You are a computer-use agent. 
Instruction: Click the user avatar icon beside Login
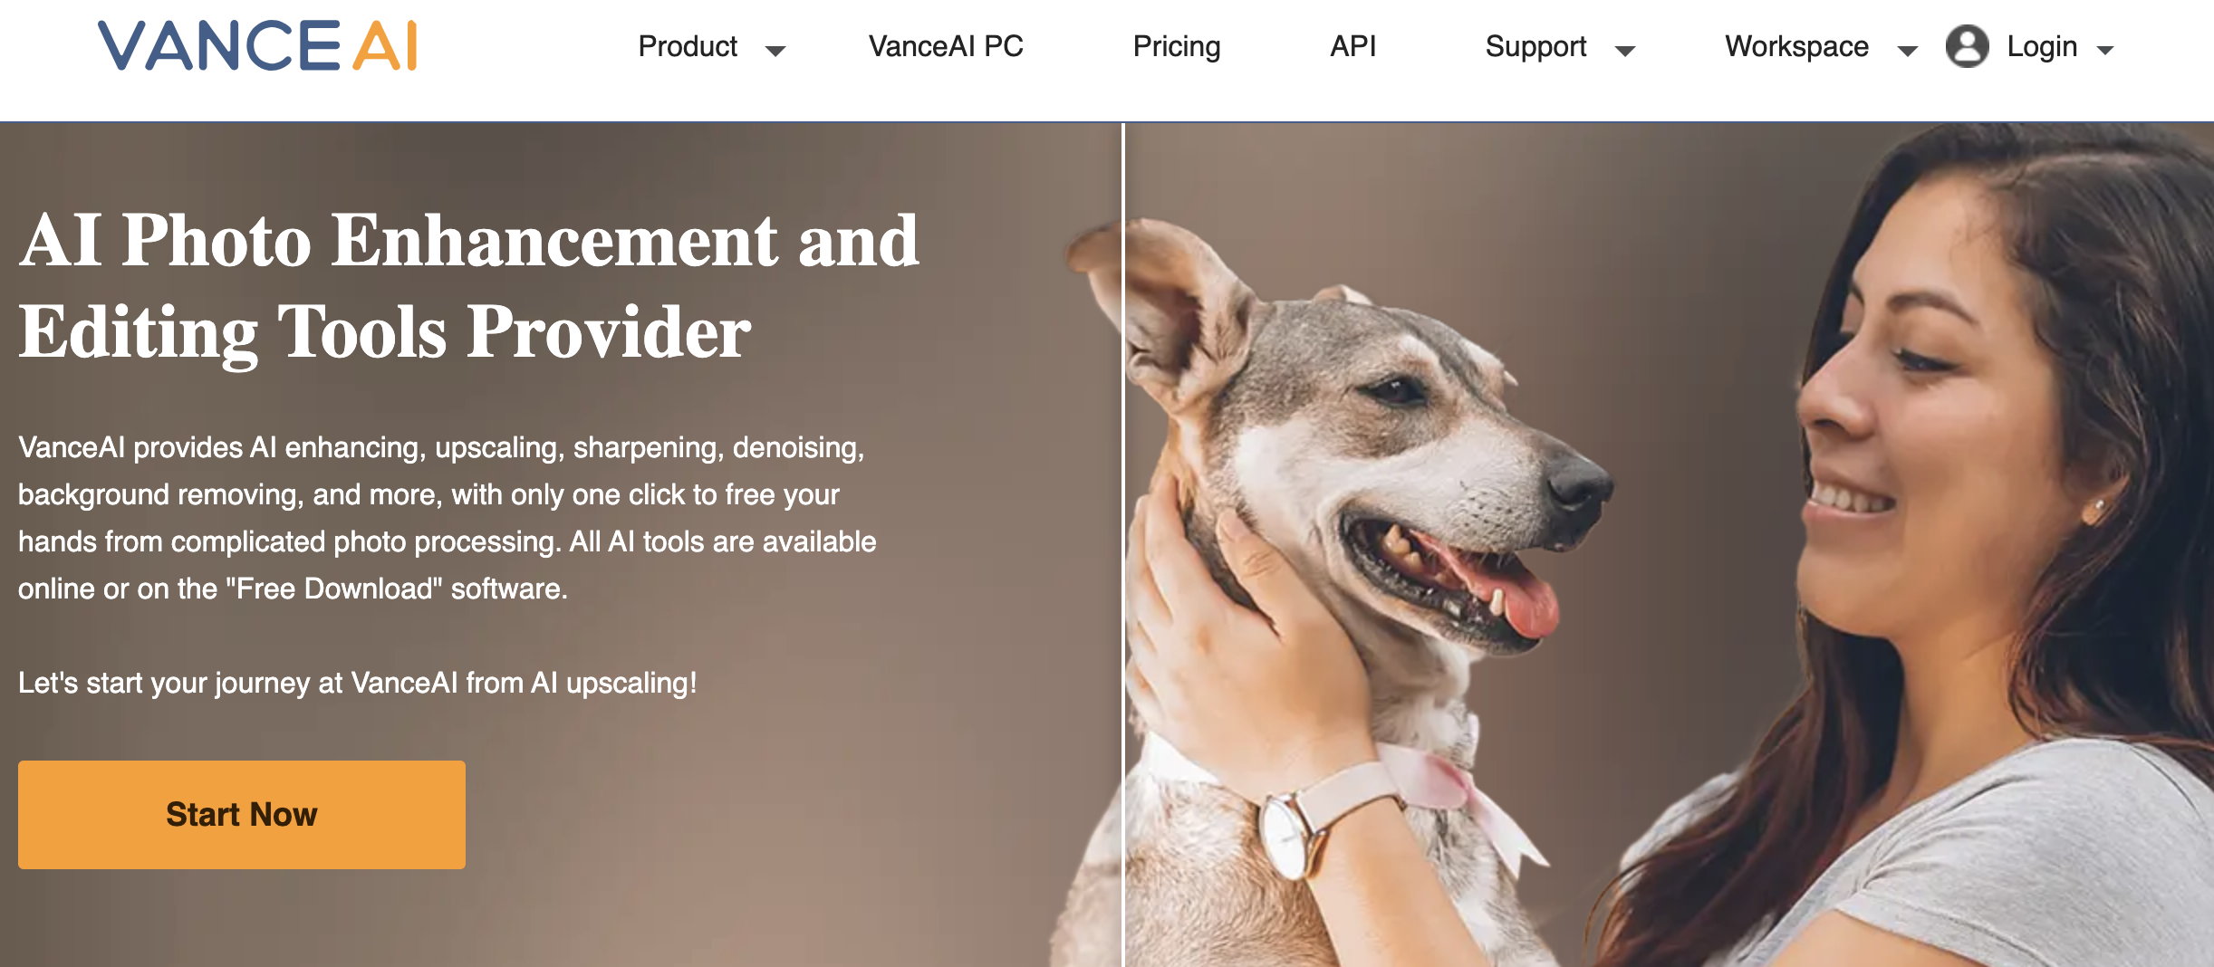1967,46
